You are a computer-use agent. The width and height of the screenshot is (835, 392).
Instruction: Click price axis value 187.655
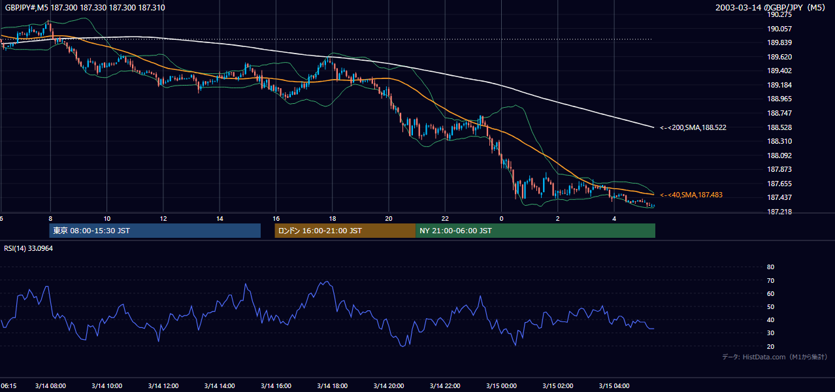tap(779, 184)
